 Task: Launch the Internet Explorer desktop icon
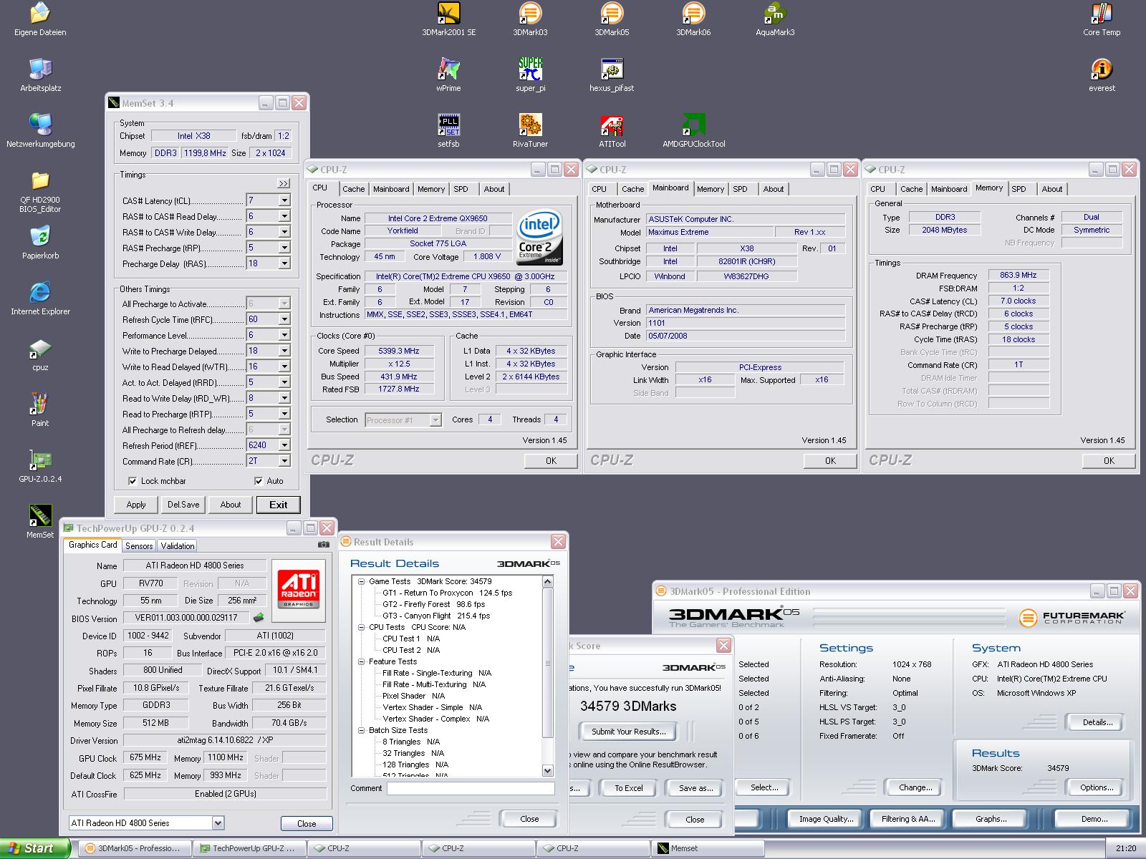coord(40,299)
